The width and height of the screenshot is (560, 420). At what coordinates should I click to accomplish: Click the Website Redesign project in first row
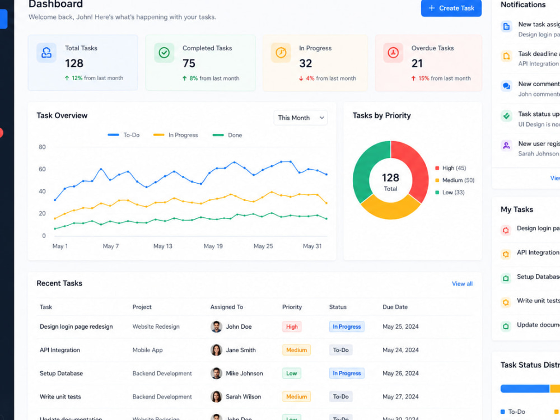pos(156,326)
